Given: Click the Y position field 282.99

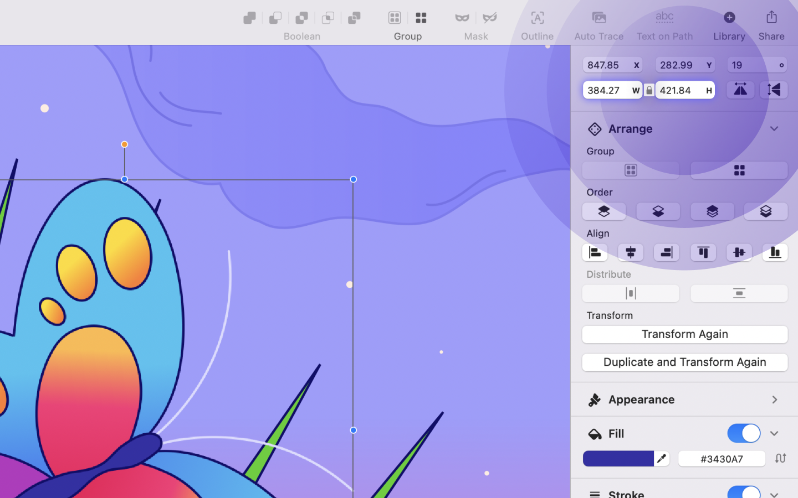Looking at the screenshot, I should [x=685, y=65].
